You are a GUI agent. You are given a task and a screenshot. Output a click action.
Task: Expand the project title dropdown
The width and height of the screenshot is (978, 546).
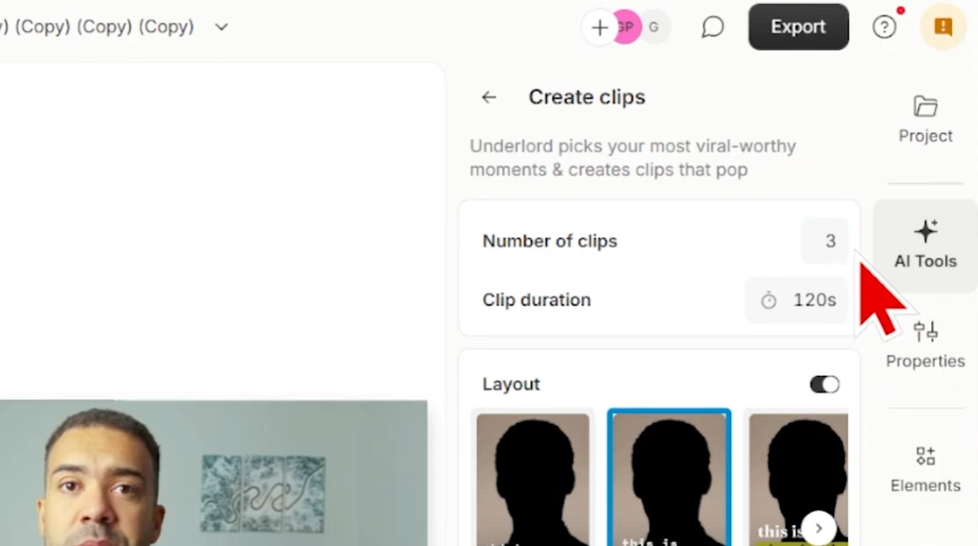[221, 27]
